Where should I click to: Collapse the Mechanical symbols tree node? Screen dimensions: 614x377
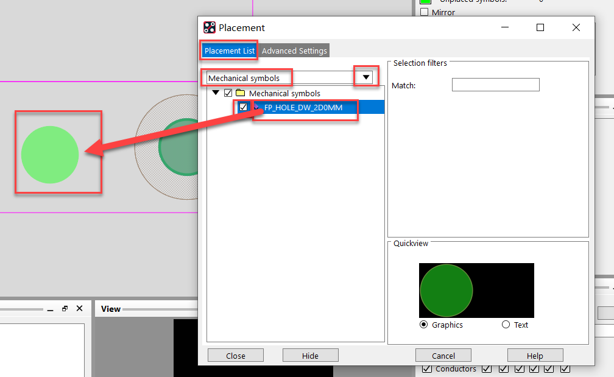coord(216,93)
